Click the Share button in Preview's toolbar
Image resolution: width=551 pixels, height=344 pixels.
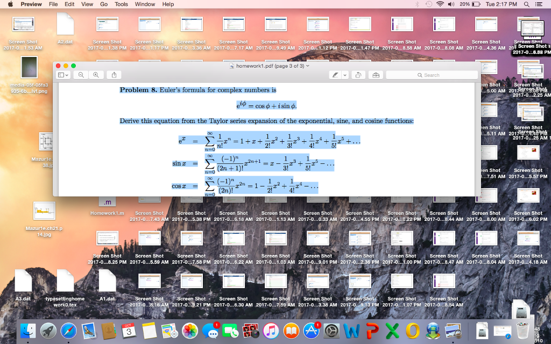point(114,75)
